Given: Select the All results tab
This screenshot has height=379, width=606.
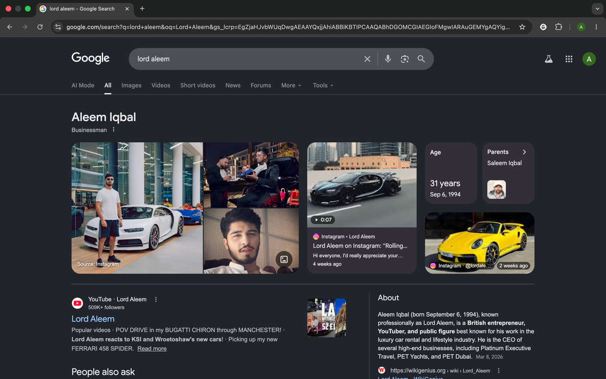Looking at the screenshot, I should click(x=108, y=85).
